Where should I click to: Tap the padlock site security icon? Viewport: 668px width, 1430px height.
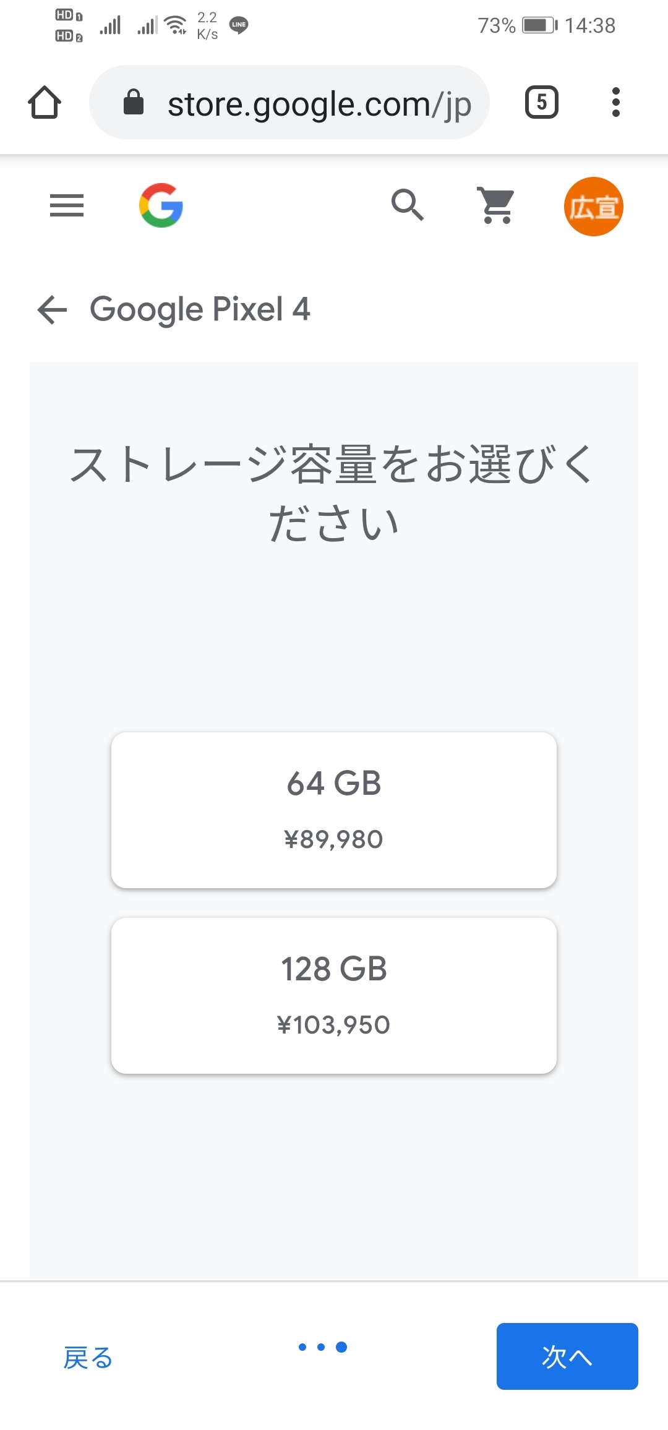pyautogui.click(x=134, y=103)
